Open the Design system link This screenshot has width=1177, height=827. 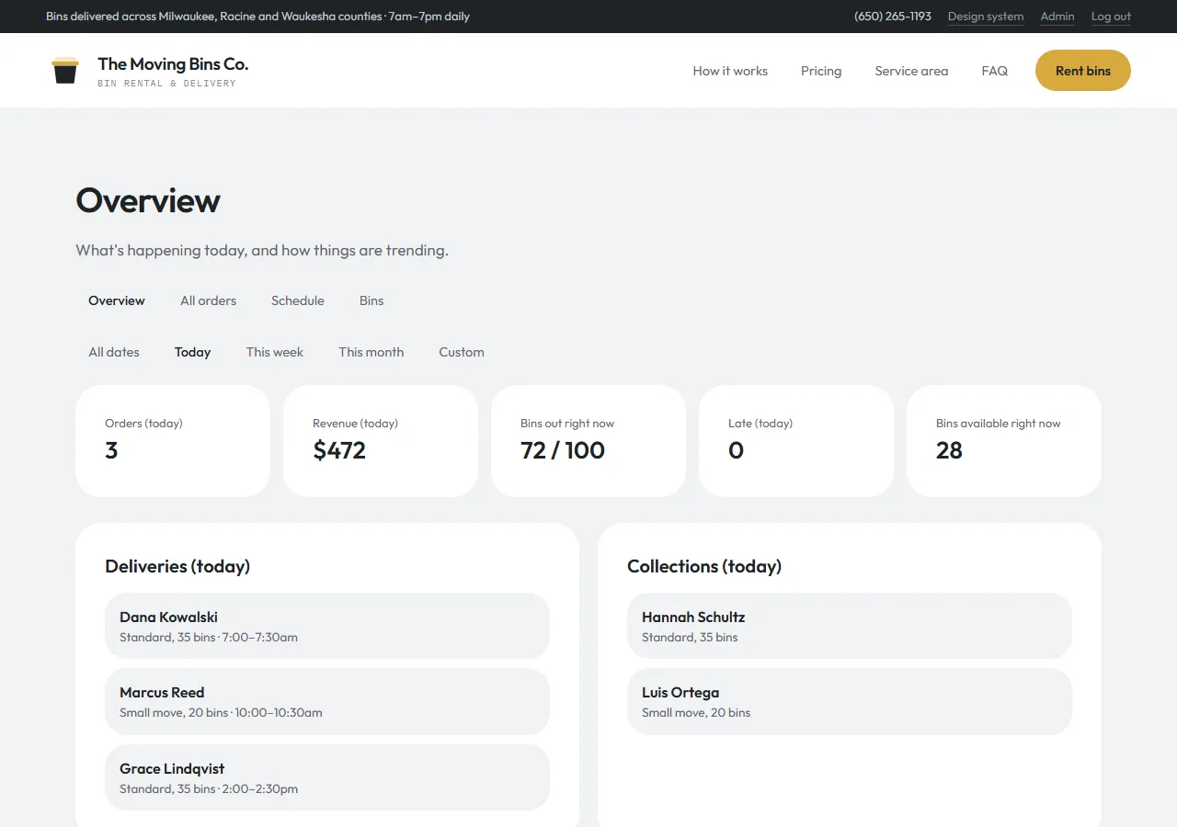pyautogui.click(x=986, y=17)
